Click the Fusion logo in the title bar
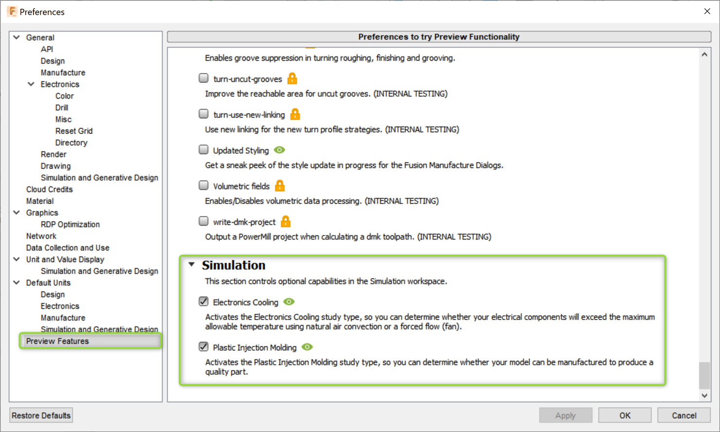This screenshot has height=432, width=720. tap(13, 11)
